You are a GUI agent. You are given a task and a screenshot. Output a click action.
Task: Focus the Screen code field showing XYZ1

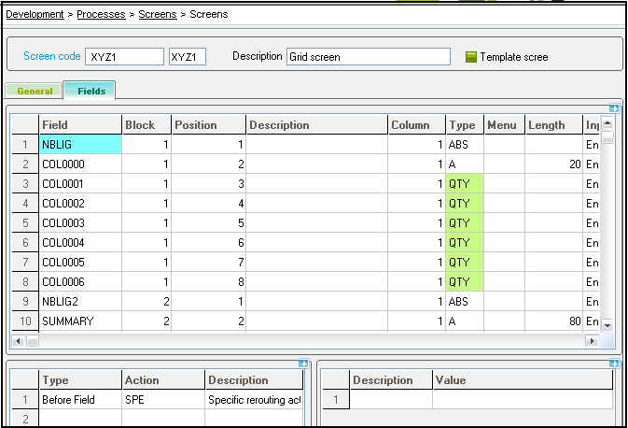(x=124, y=57)
